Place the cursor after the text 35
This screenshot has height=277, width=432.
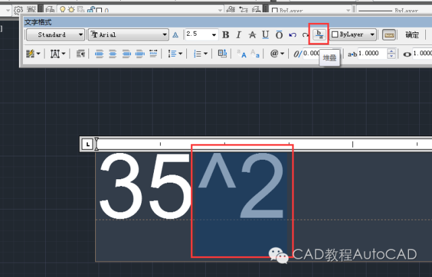[x=192, y=185]
